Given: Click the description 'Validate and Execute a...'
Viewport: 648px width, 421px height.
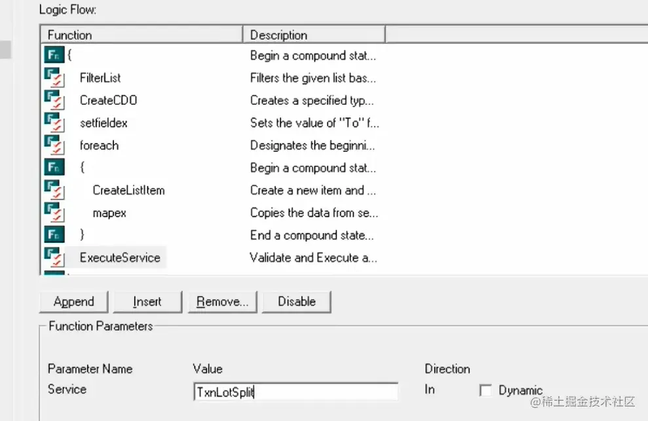Looking at the screenshot, I should tap(313, 257).
